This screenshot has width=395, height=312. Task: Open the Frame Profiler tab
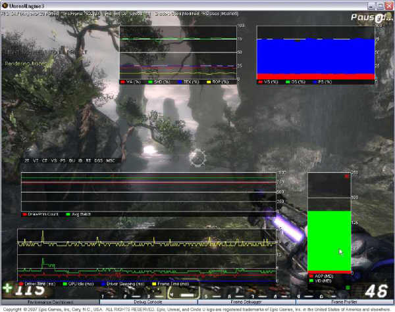tap(344, 302)
